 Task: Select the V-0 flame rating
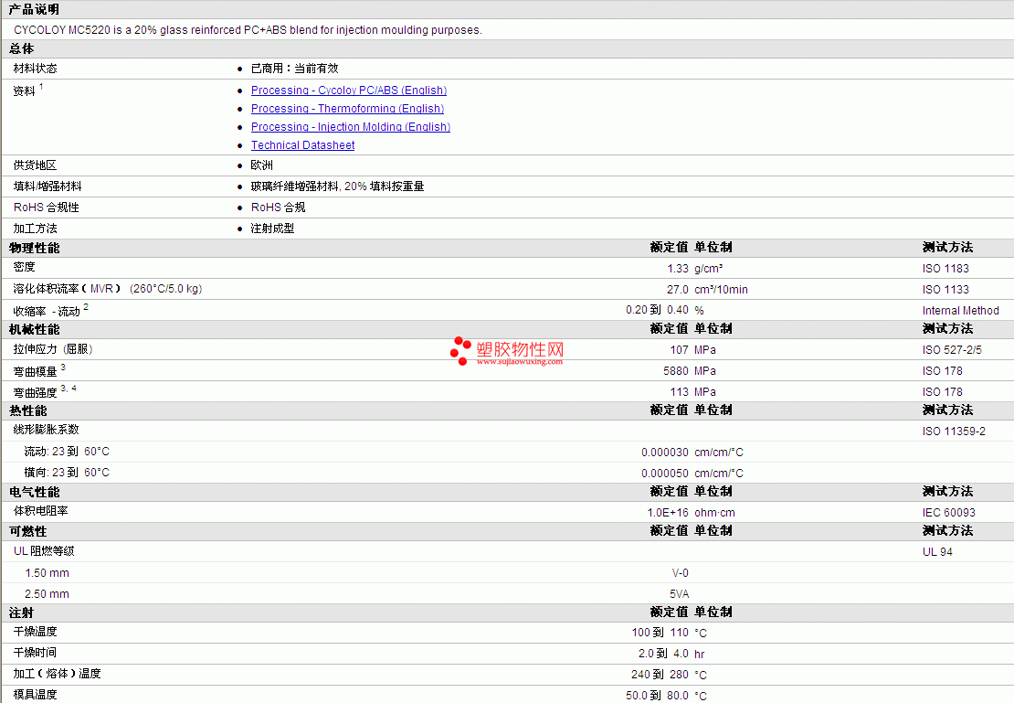681,573
